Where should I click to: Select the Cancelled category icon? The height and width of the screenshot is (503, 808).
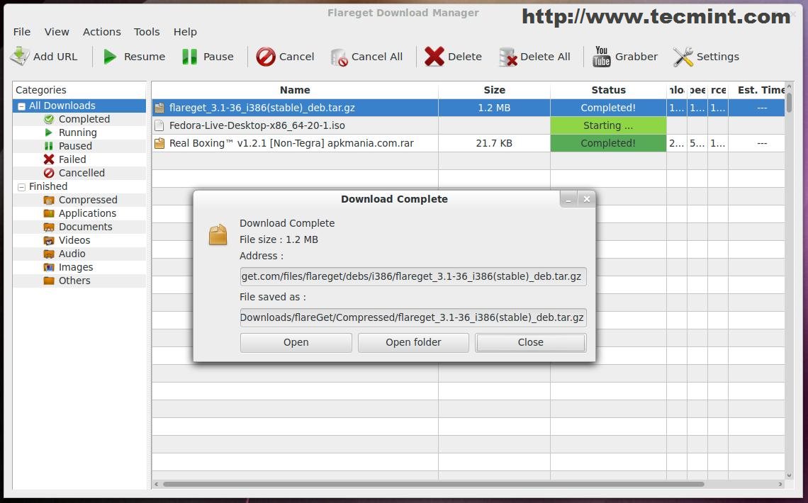click(49, 173)
